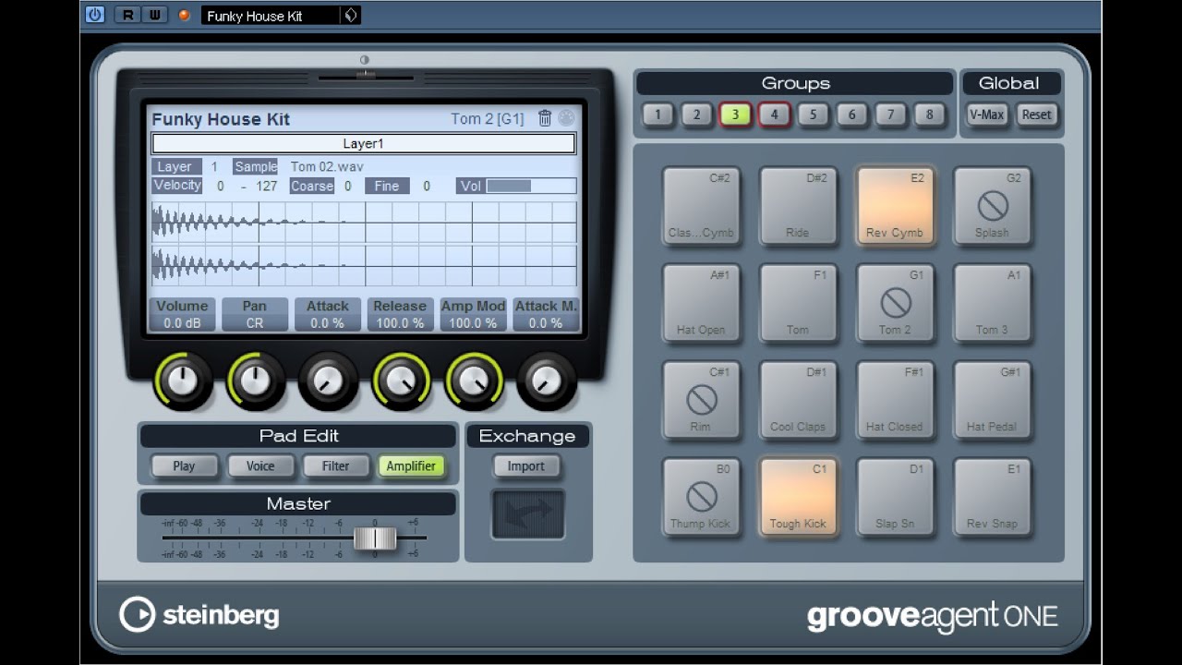Click the trash icon to remove the sample
Screen dimensions: 1182x665
[545, 118]
